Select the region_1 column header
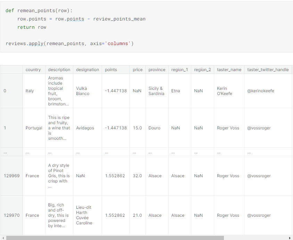This screenshot has width=293, height=240. coord(179,70)
